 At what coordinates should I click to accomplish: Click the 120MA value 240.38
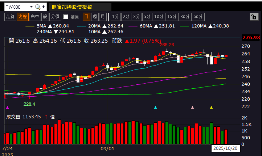click(x=221, y=26)
